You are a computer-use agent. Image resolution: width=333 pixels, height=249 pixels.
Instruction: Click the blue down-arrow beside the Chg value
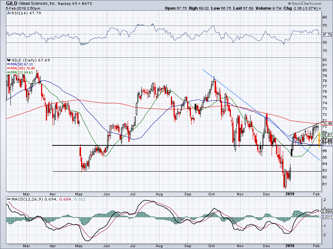click(x=320, y=9)
